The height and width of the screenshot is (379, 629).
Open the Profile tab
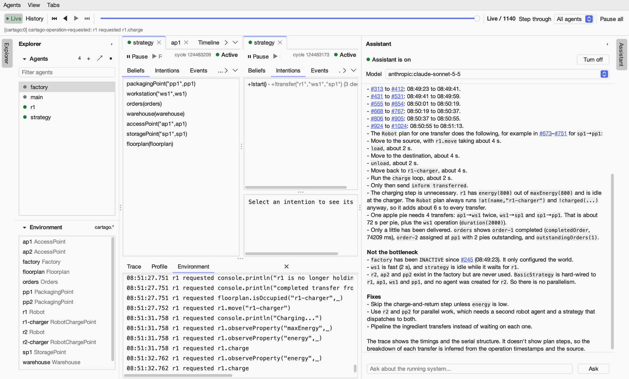click(159, 266)
